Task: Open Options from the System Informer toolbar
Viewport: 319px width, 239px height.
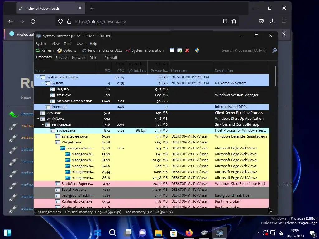Action: click(67, 50)
